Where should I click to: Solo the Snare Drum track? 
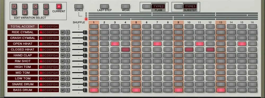pos(67,84)
